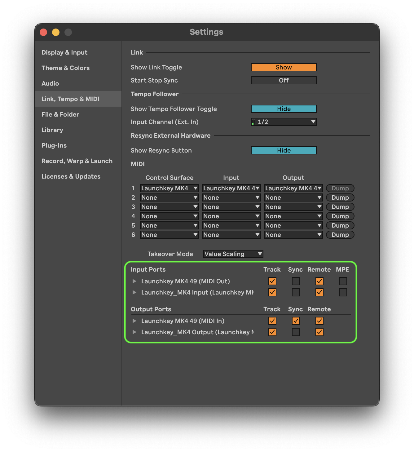Open Takeover Mode Value Scaling dropdown
This screenshot has height=452, width=414.
click(233, 254)
